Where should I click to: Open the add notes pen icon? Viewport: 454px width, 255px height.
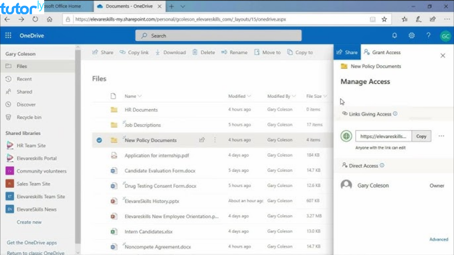418,19
